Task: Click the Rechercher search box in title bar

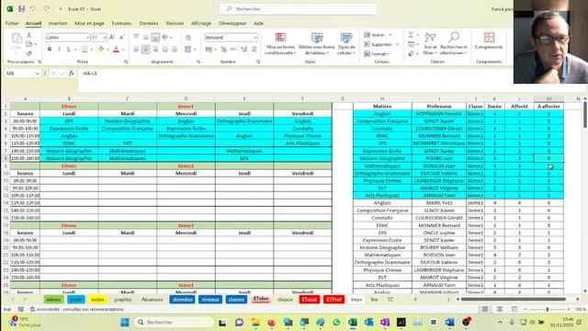Action: pos(298,8)
